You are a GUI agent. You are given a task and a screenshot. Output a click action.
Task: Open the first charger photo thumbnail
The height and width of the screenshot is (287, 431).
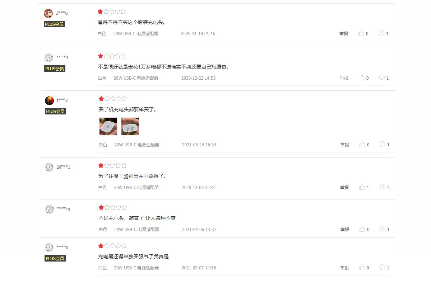click(x=108, y=127)
